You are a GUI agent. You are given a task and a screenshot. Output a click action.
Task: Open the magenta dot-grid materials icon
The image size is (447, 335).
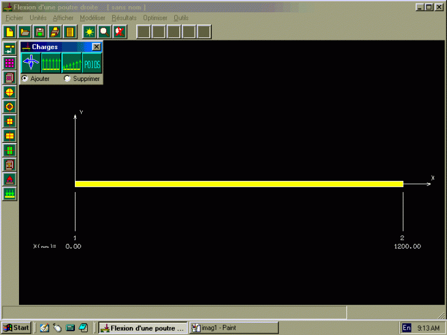(x=9, y=63)
